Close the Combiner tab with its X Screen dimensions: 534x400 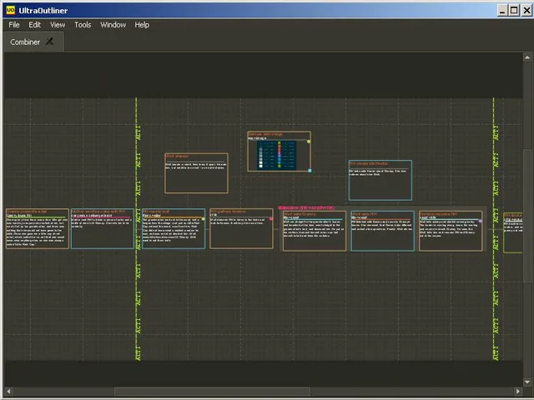tap(50, 42)
